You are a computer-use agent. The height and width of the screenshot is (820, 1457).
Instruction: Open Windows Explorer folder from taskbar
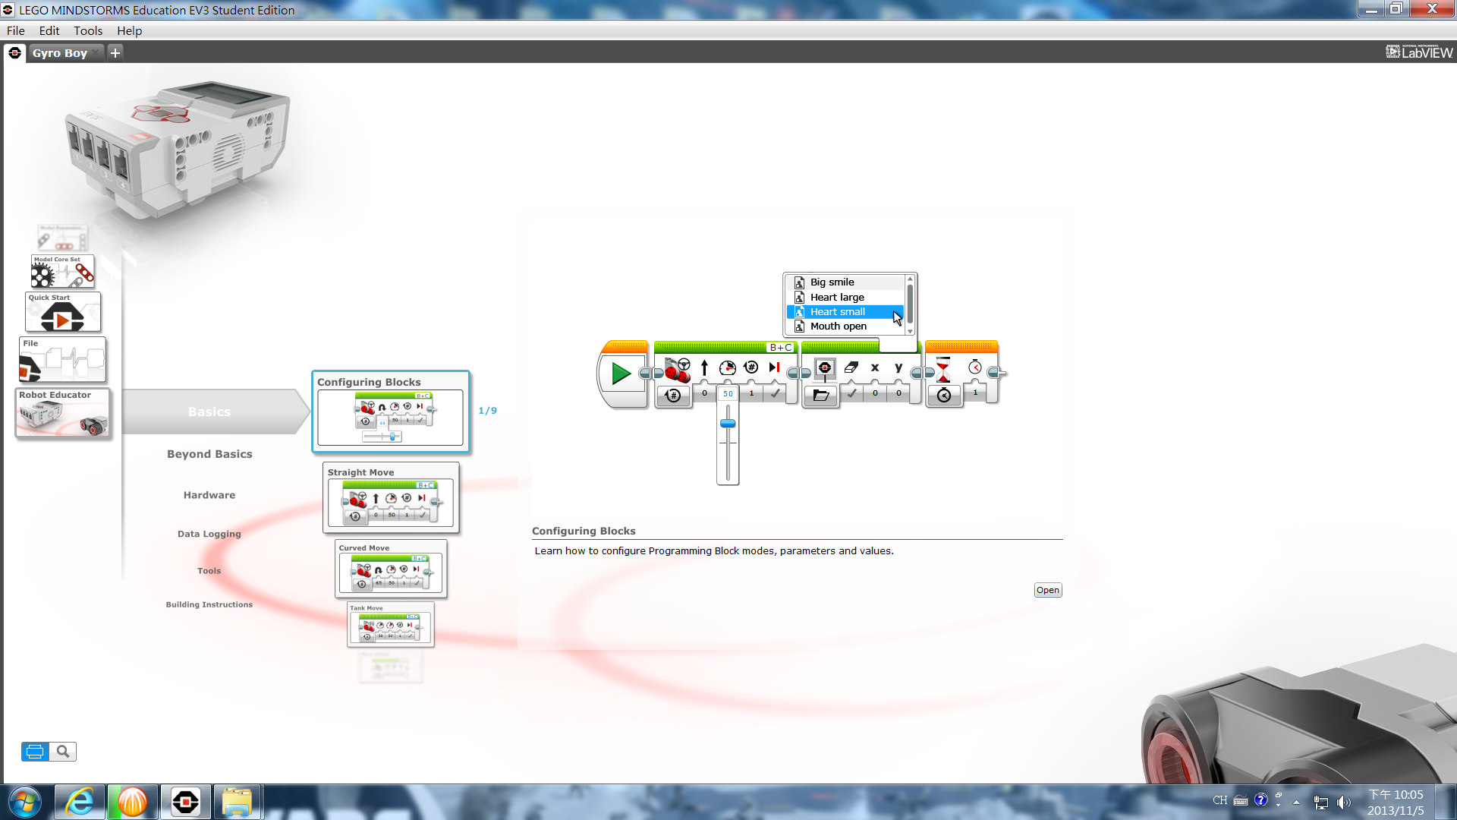[x=238, y=802]
